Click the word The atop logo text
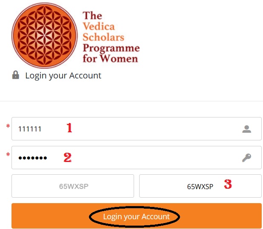 click(92, 16)
